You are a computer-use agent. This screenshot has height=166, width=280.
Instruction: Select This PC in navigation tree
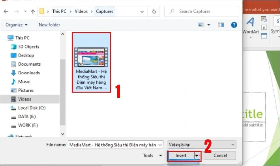pos(18,38)
